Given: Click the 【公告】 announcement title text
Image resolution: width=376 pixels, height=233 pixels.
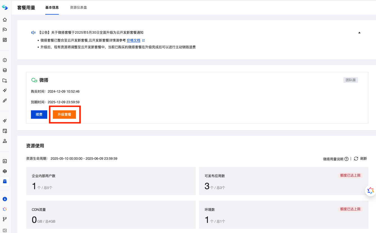Looking at the screenshot, I should pyautogui.click(x=90, y=33).
